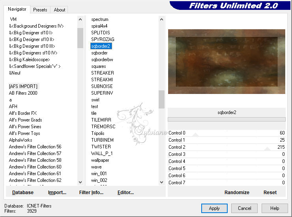Select the sqborderbw filter
Screen dimensions: 292x217
click(102, 60)
